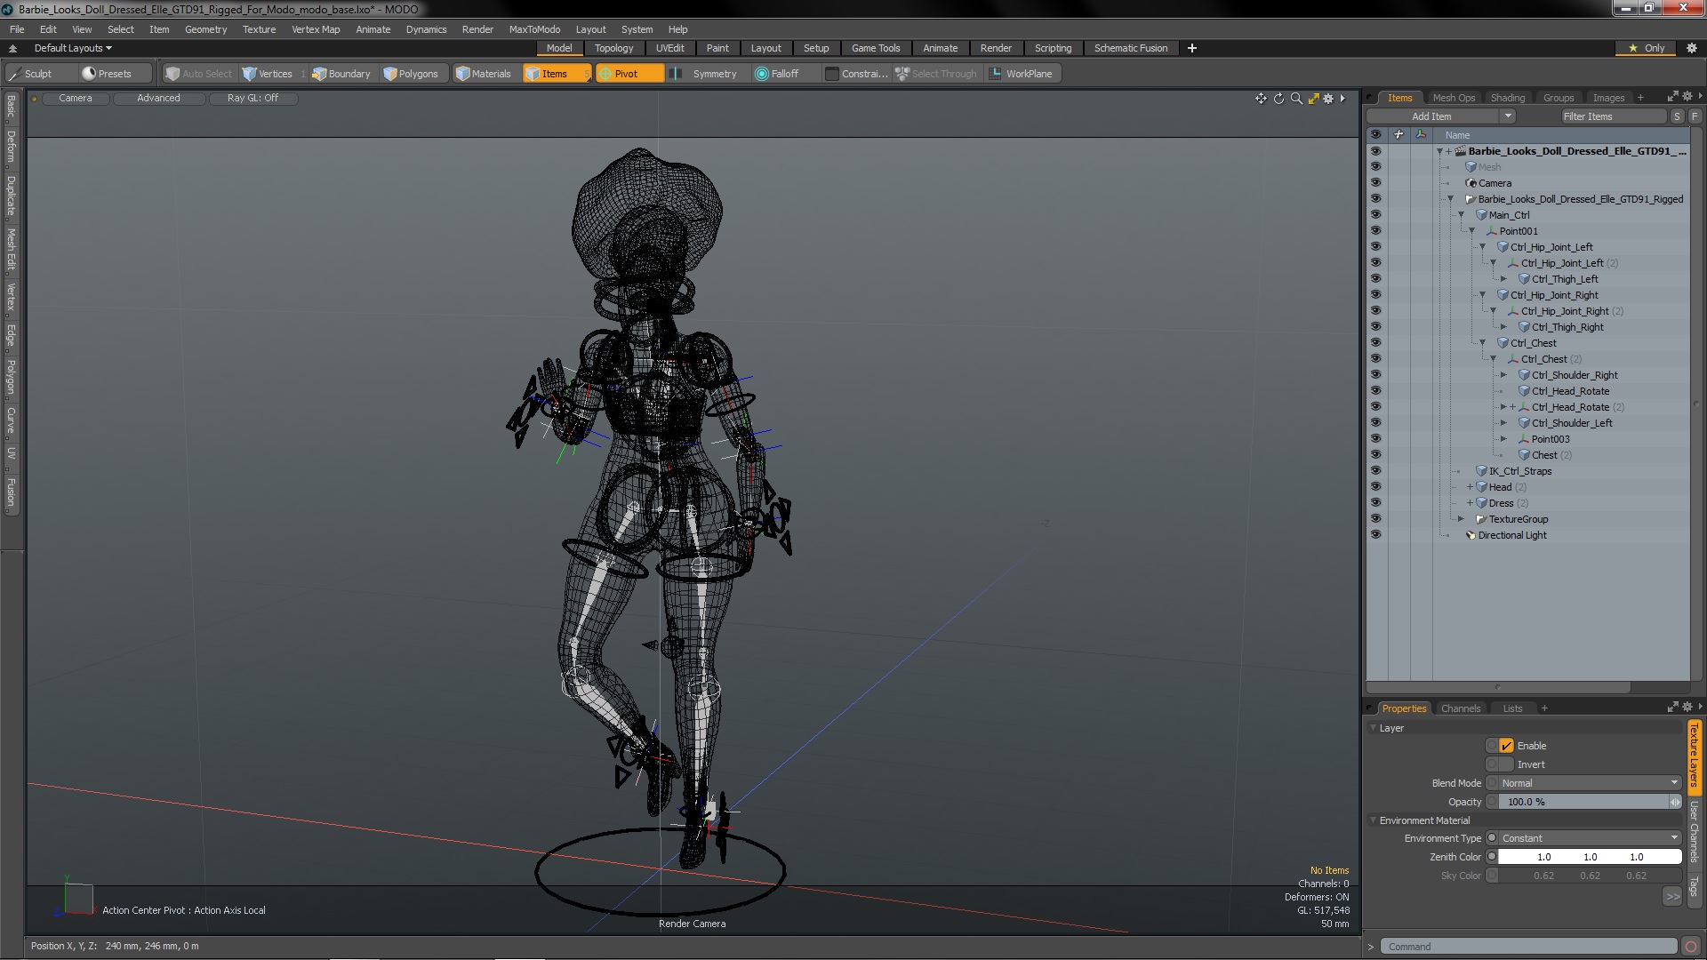Open the Dynamics menu
The image size is (1707, 960).
pyautogui.click(x=426, y=29)
